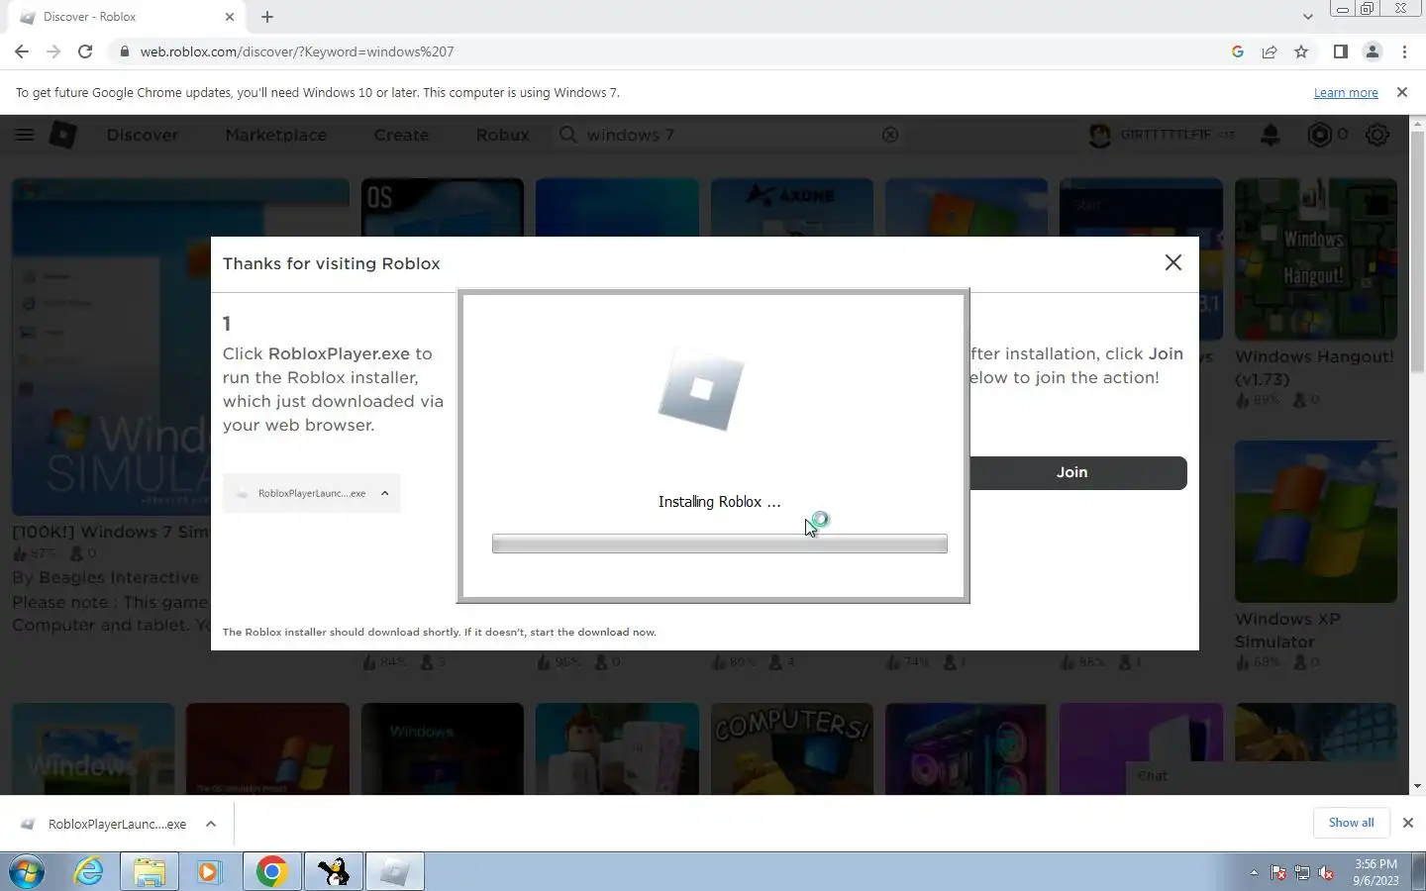Select the Discover - Roblox tab
Viewport: 1426px width, 891px height.
[126, 17]
